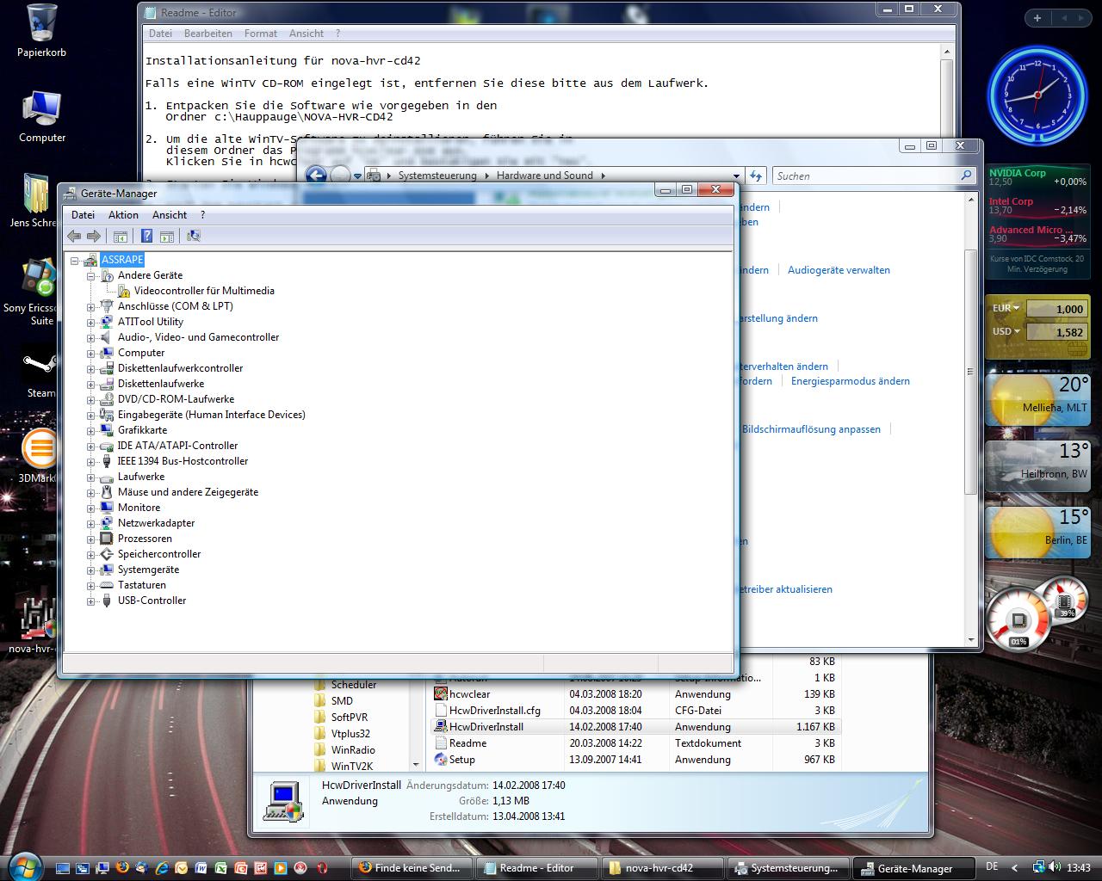Screen dimensions: 1102x881
Task: Expand the USB-Controller node
Action: 90,601
